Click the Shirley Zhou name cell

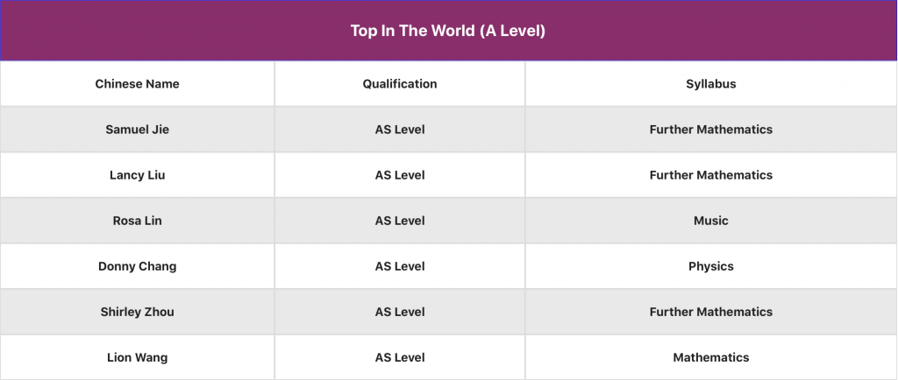[x=138, y=312]
